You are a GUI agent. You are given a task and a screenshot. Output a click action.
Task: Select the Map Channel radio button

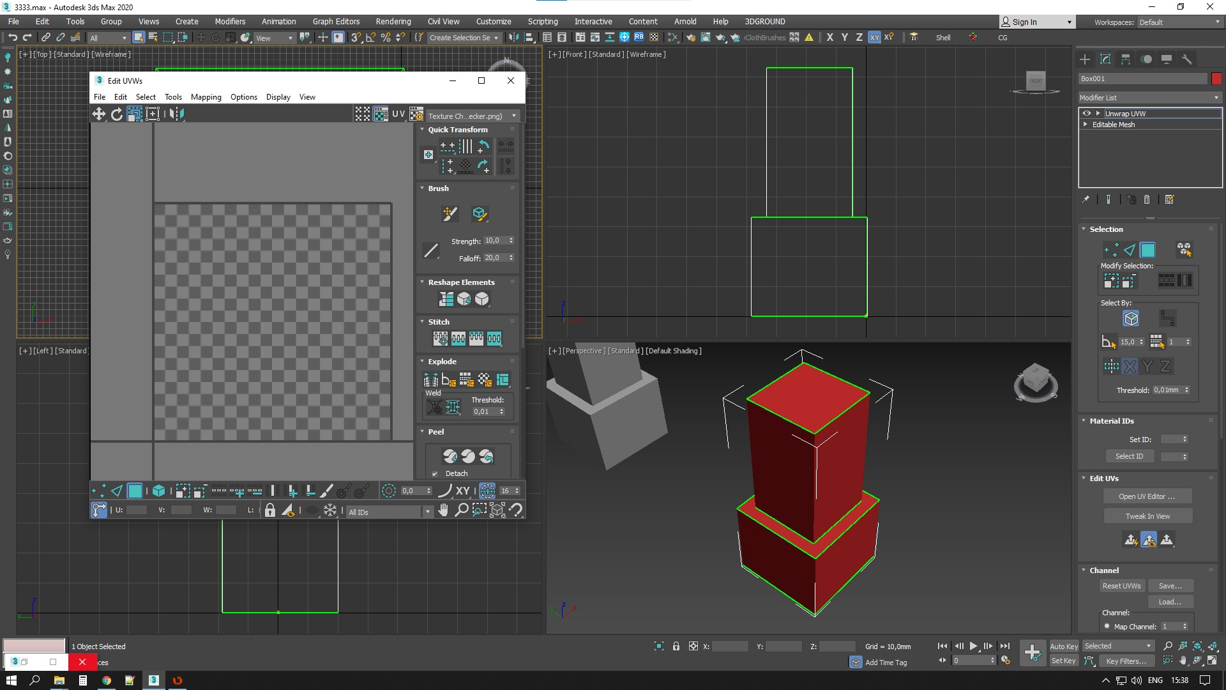click(x=1107, y=627)
